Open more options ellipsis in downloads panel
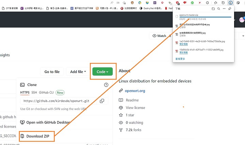 (224, 9)
